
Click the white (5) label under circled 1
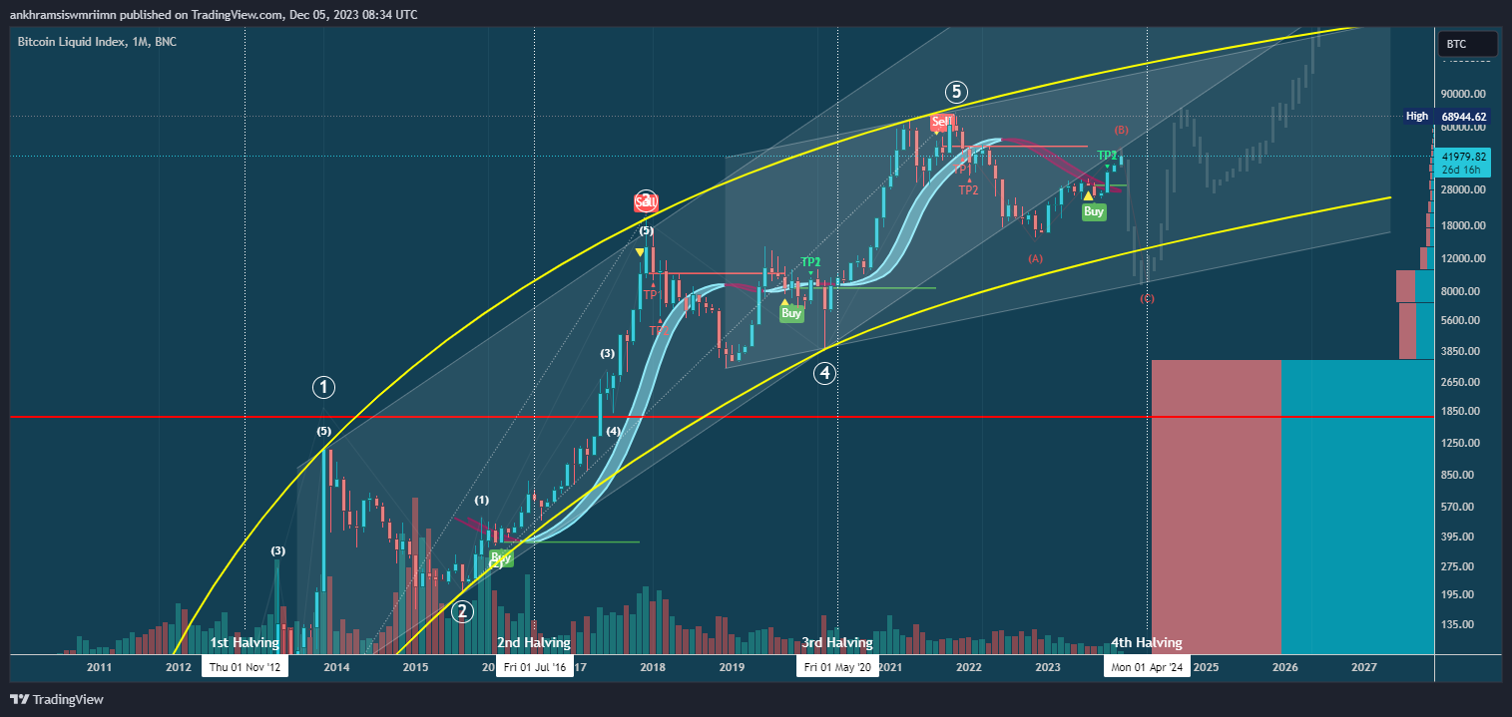coord(323,432)
